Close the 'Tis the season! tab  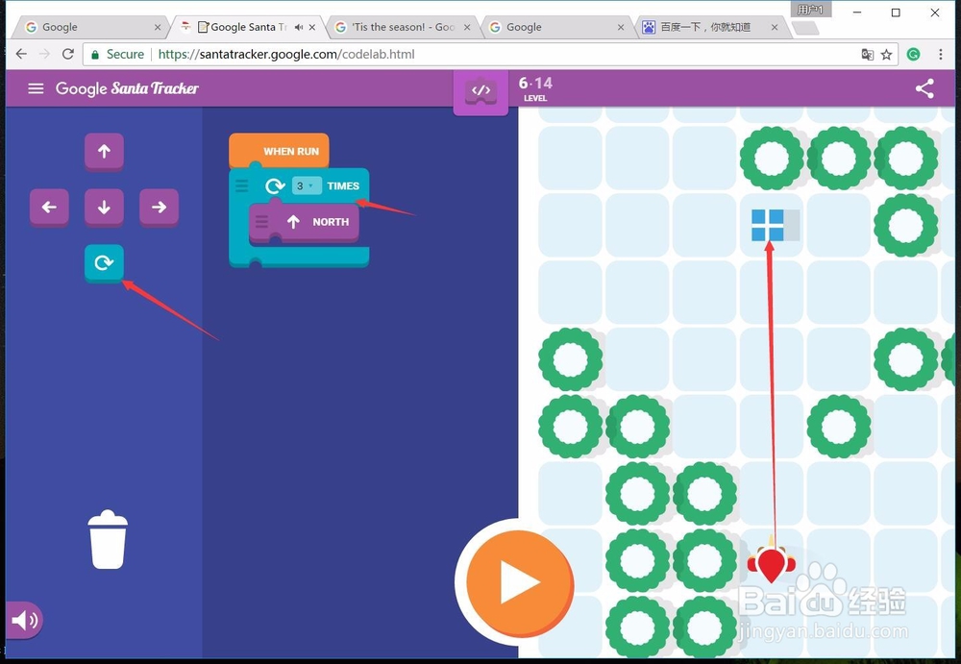coord(467,27)
